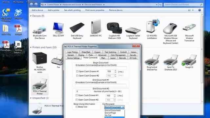Click the explorer Back navigation button
The height and width of the screenshot is (118, 210).
[31, 5]
